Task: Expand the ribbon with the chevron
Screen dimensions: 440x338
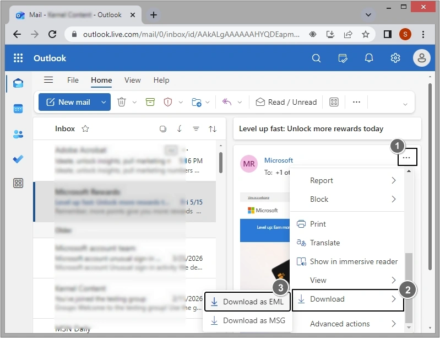Action: pos(405,104)
